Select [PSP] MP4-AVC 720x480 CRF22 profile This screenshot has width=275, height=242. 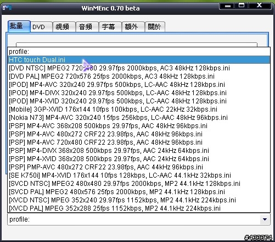pyautogui.click(x=139, y=142)
